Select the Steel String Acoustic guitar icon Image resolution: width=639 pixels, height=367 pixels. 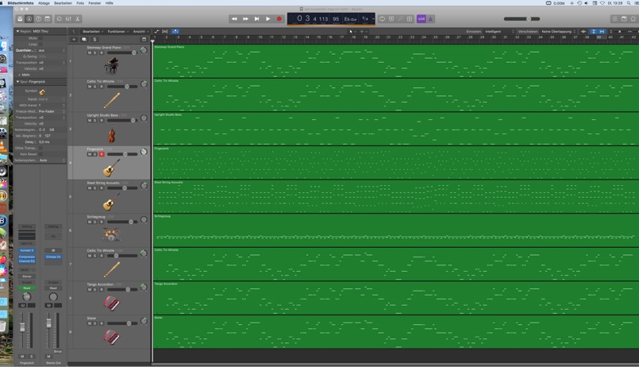pos(111,202)
